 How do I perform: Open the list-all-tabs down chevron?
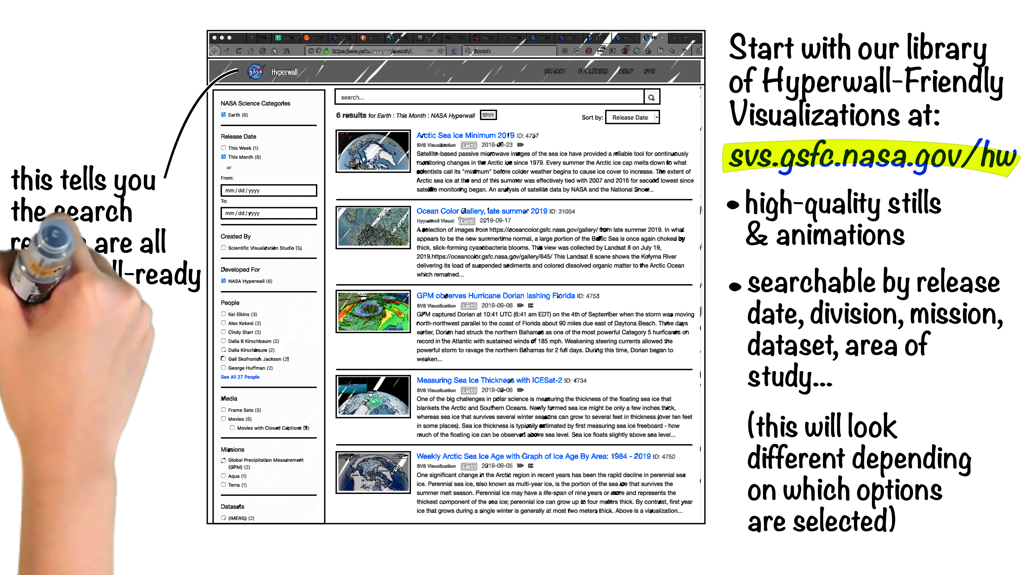[685, 38]
